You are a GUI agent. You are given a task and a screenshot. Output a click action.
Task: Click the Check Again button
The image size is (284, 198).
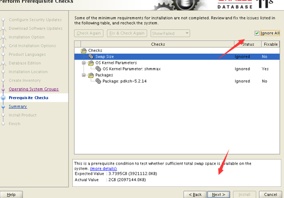[89, 34]
